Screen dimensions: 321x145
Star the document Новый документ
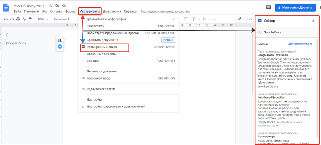[x=51, y=6]
